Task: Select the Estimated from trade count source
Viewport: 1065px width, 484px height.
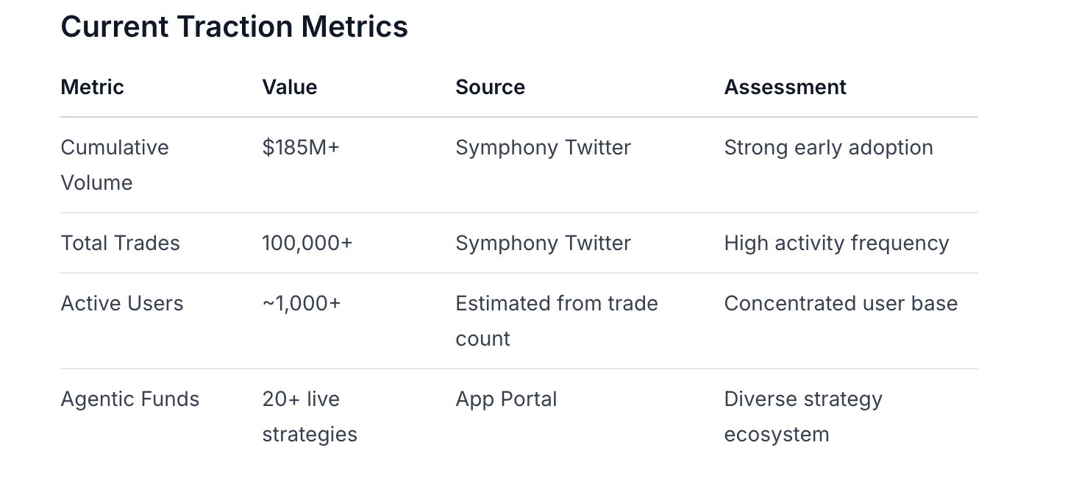Action: pos(556,321)
